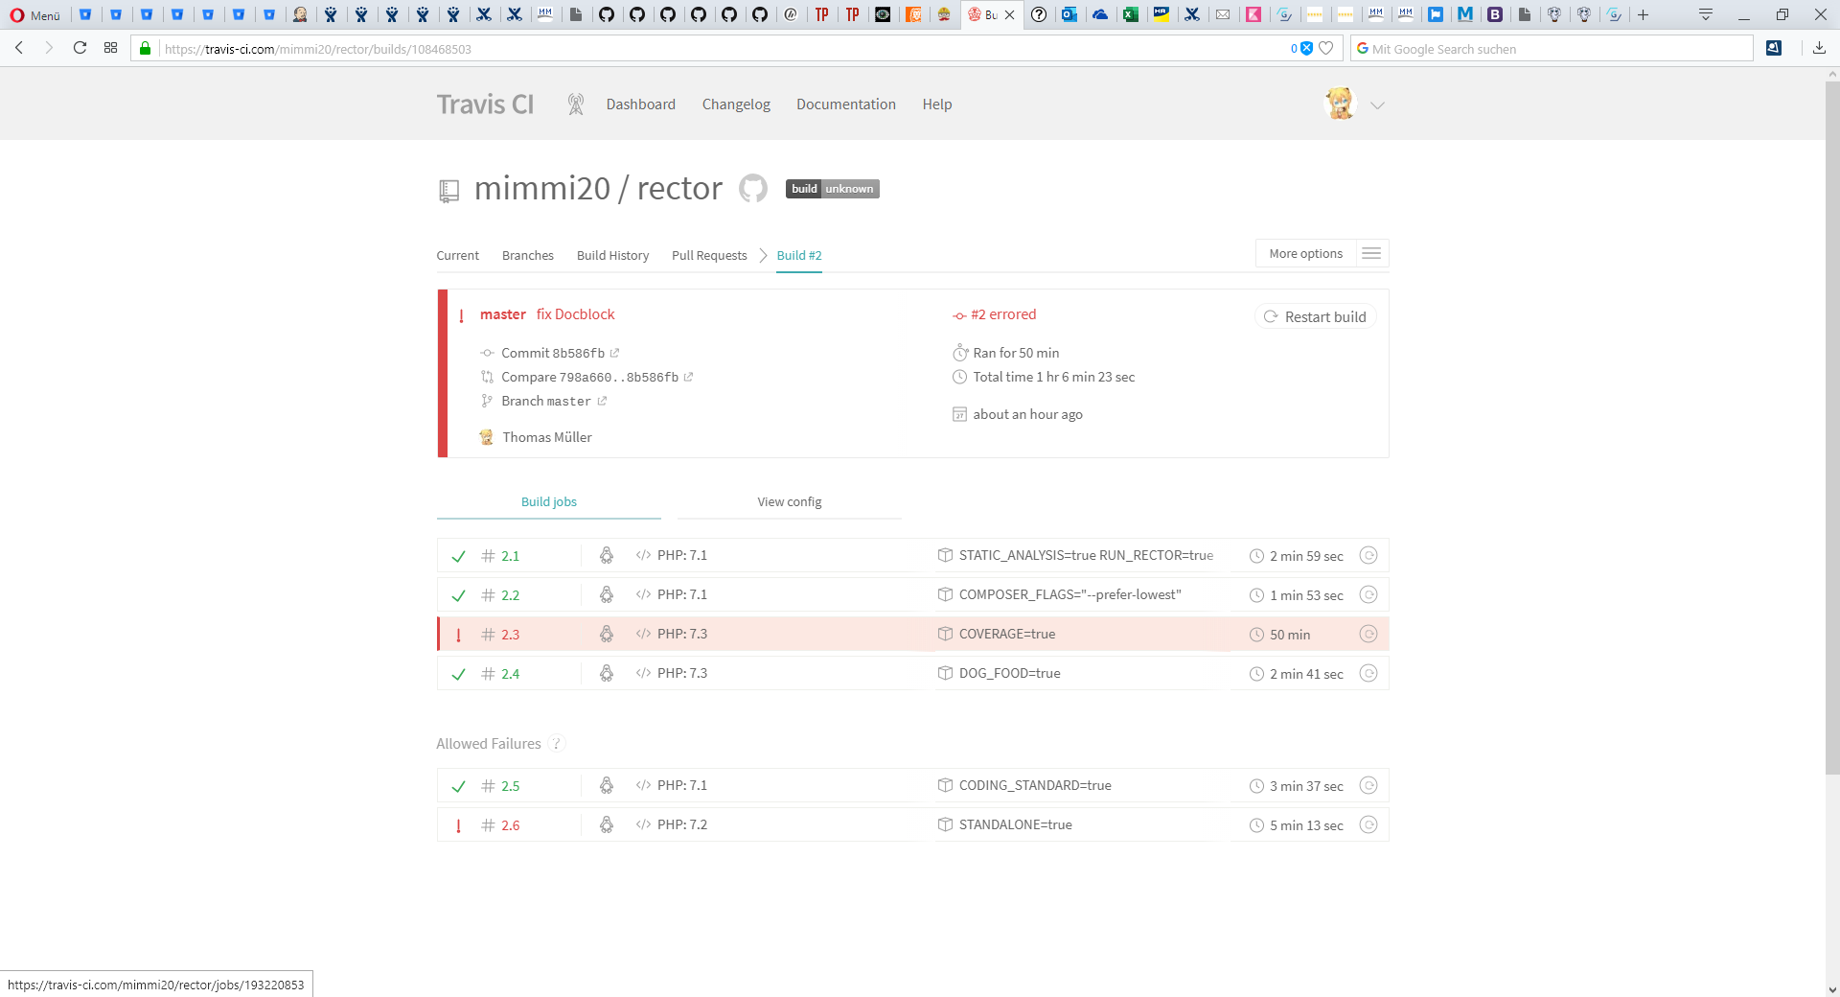Click the bookmark heart icon in address bar
Image resolution: width=1840 pixels, height=997 pixels.
click(1326, 48)
